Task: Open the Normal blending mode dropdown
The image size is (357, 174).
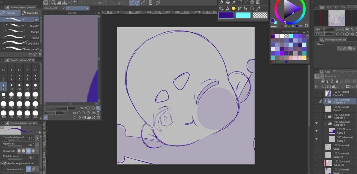Action: pyautogui.click(x=331, y=76)
